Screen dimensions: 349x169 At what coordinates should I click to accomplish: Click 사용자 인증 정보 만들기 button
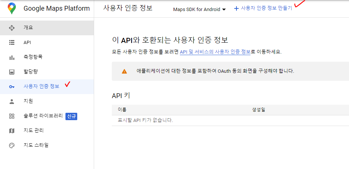coord(263,9)
